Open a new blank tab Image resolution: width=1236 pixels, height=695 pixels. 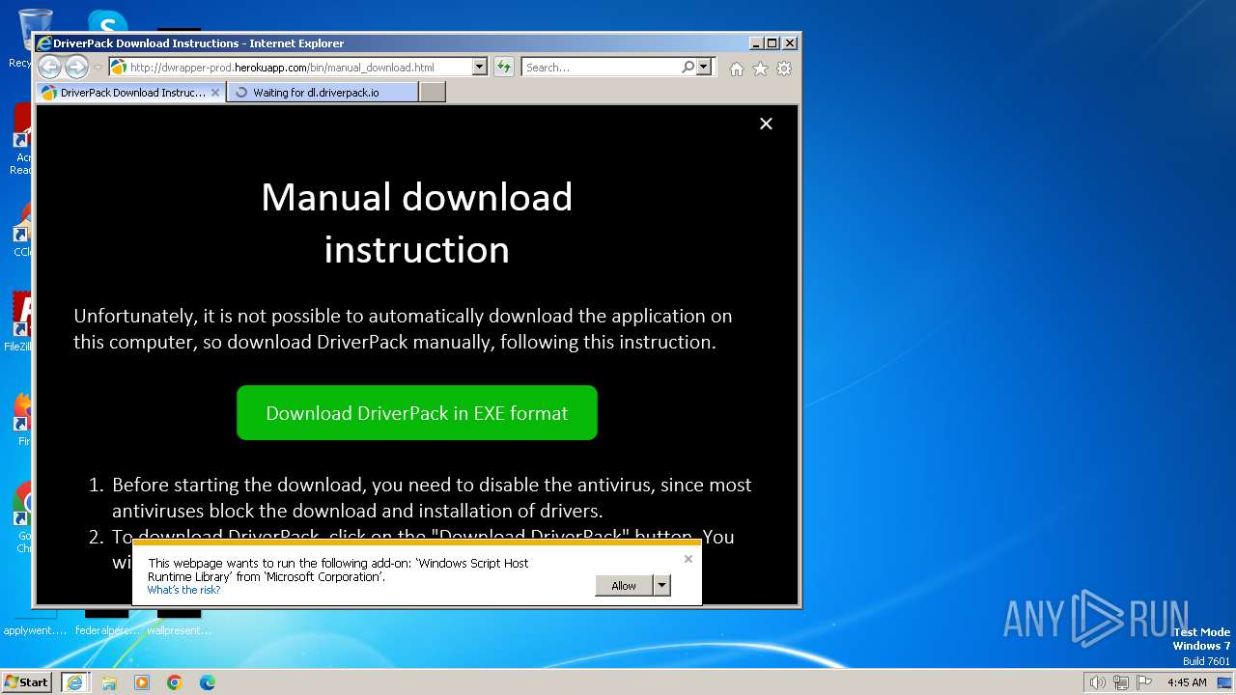[x=433, y=93]
